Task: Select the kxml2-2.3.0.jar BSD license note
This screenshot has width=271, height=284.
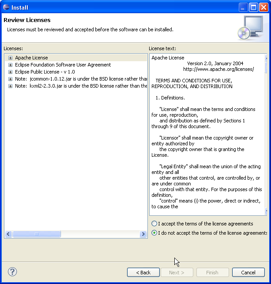Action: [x=81, y=86]
